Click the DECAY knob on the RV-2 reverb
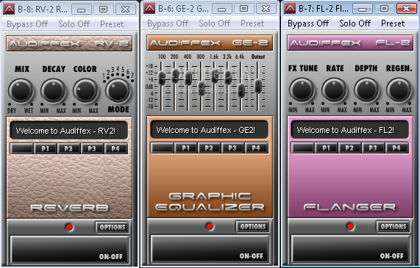Viewport: 420px width, 268px height. [53, 90]
